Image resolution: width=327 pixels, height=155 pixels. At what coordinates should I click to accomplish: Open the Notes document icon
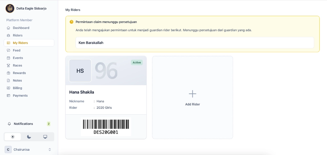[x=9, y=80]
